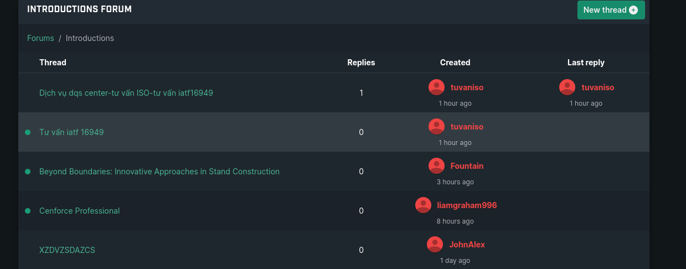Click tuvaniso avatar in first row Created column

[x=436, y=87]
